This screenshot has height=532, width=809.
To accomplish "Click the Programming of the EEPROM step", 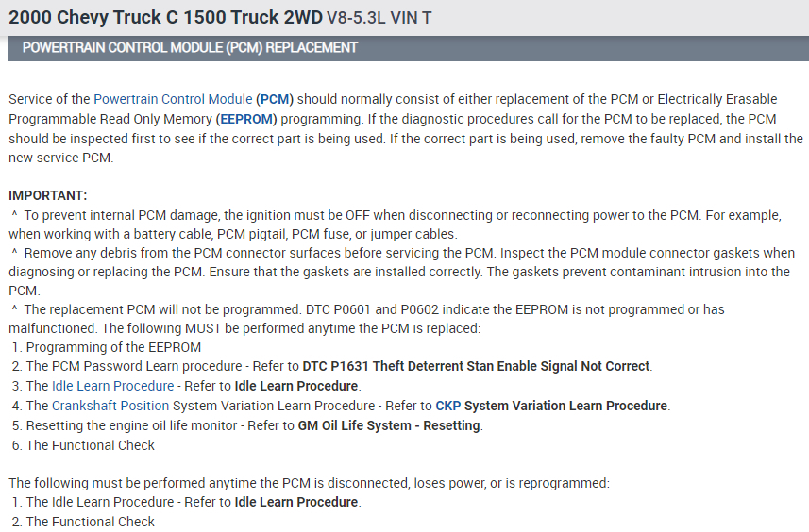I will (113, 347).
